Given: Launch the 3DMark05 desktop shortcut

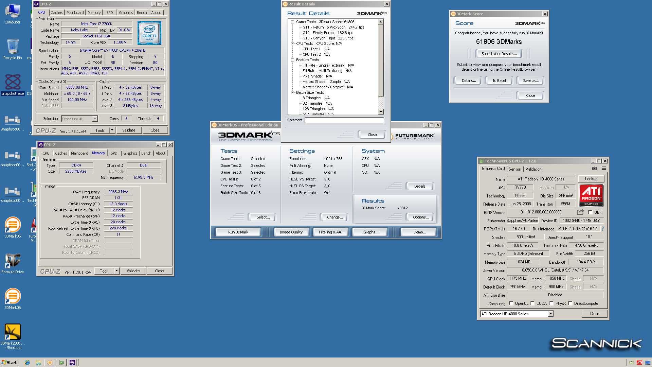Looking at the screenshot, I should tap(13, 227).
